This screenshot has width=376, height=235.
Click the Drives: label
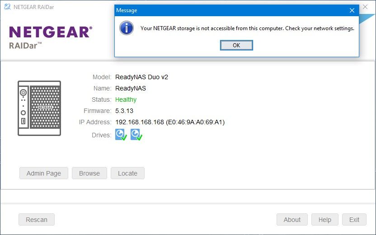point(101,135)
